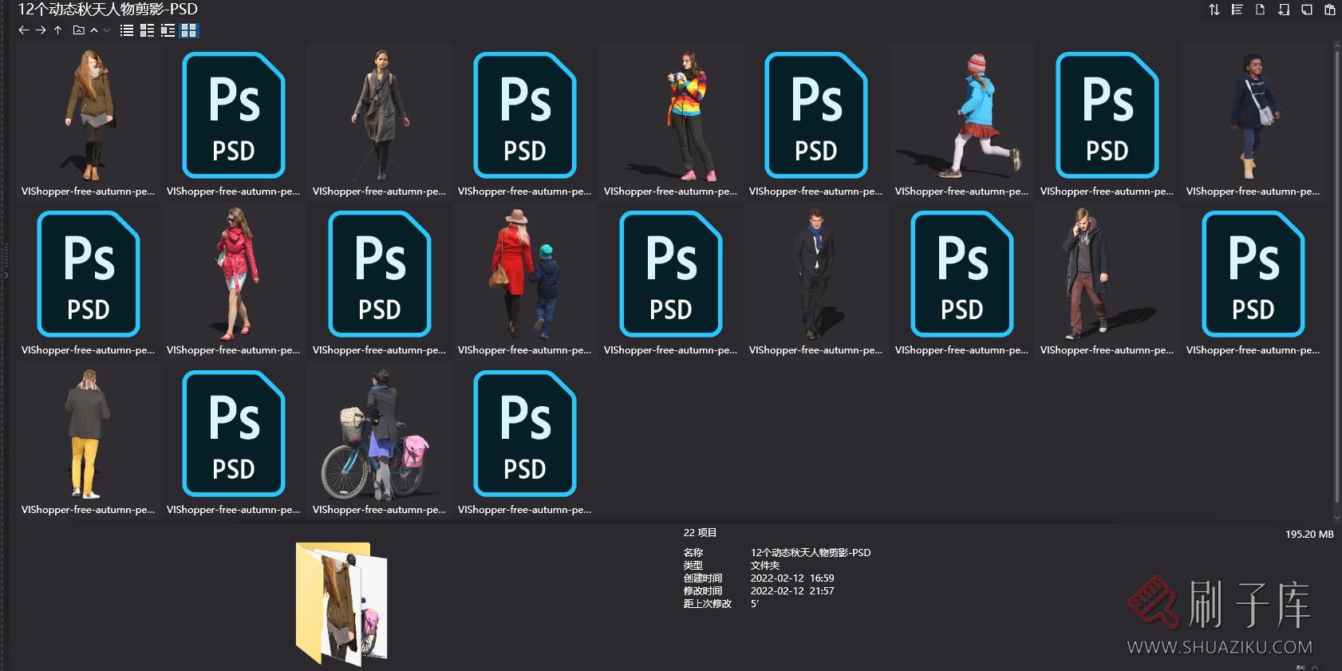Select the last PSD file after bicycle thumbnail
The width and height of the screenshot is (1342, 671).
click(x=525, y=433)
